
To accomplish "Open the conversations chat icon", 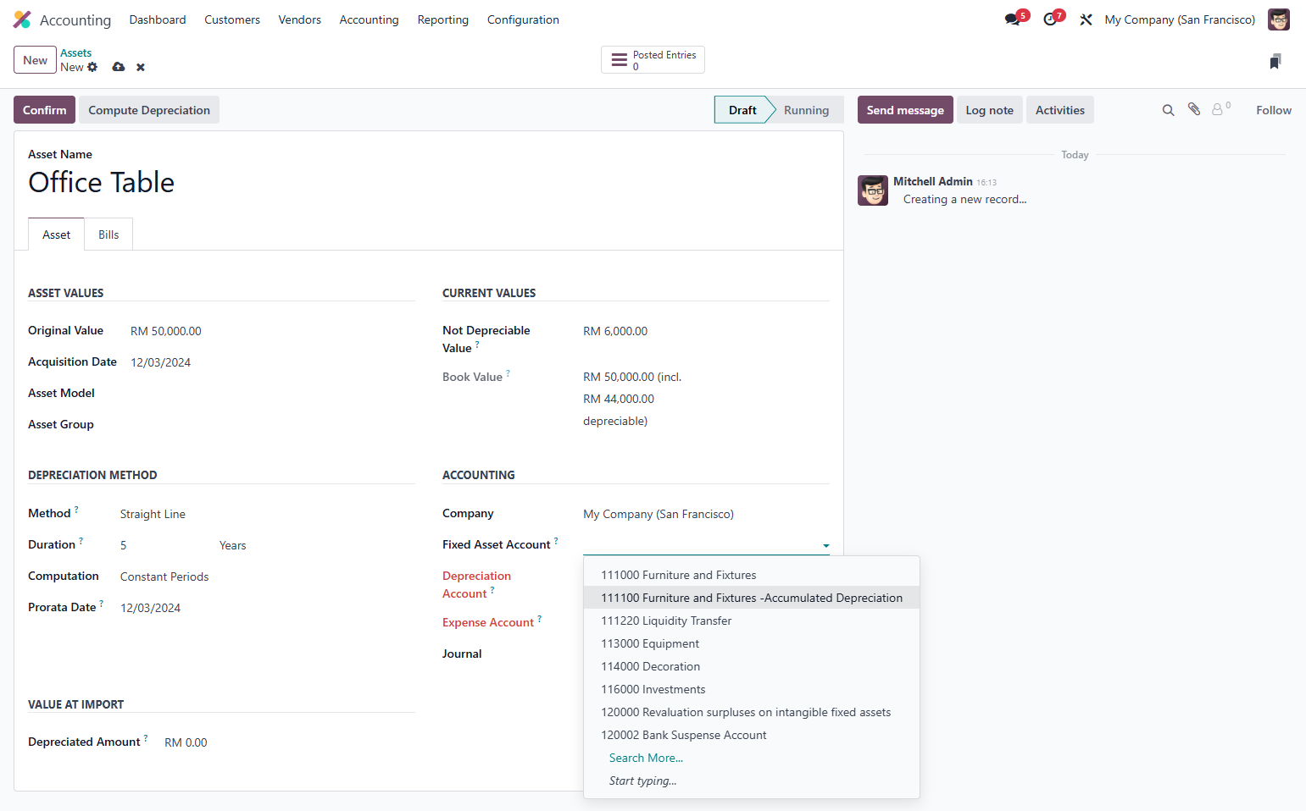I will [x=1013, y=19].
